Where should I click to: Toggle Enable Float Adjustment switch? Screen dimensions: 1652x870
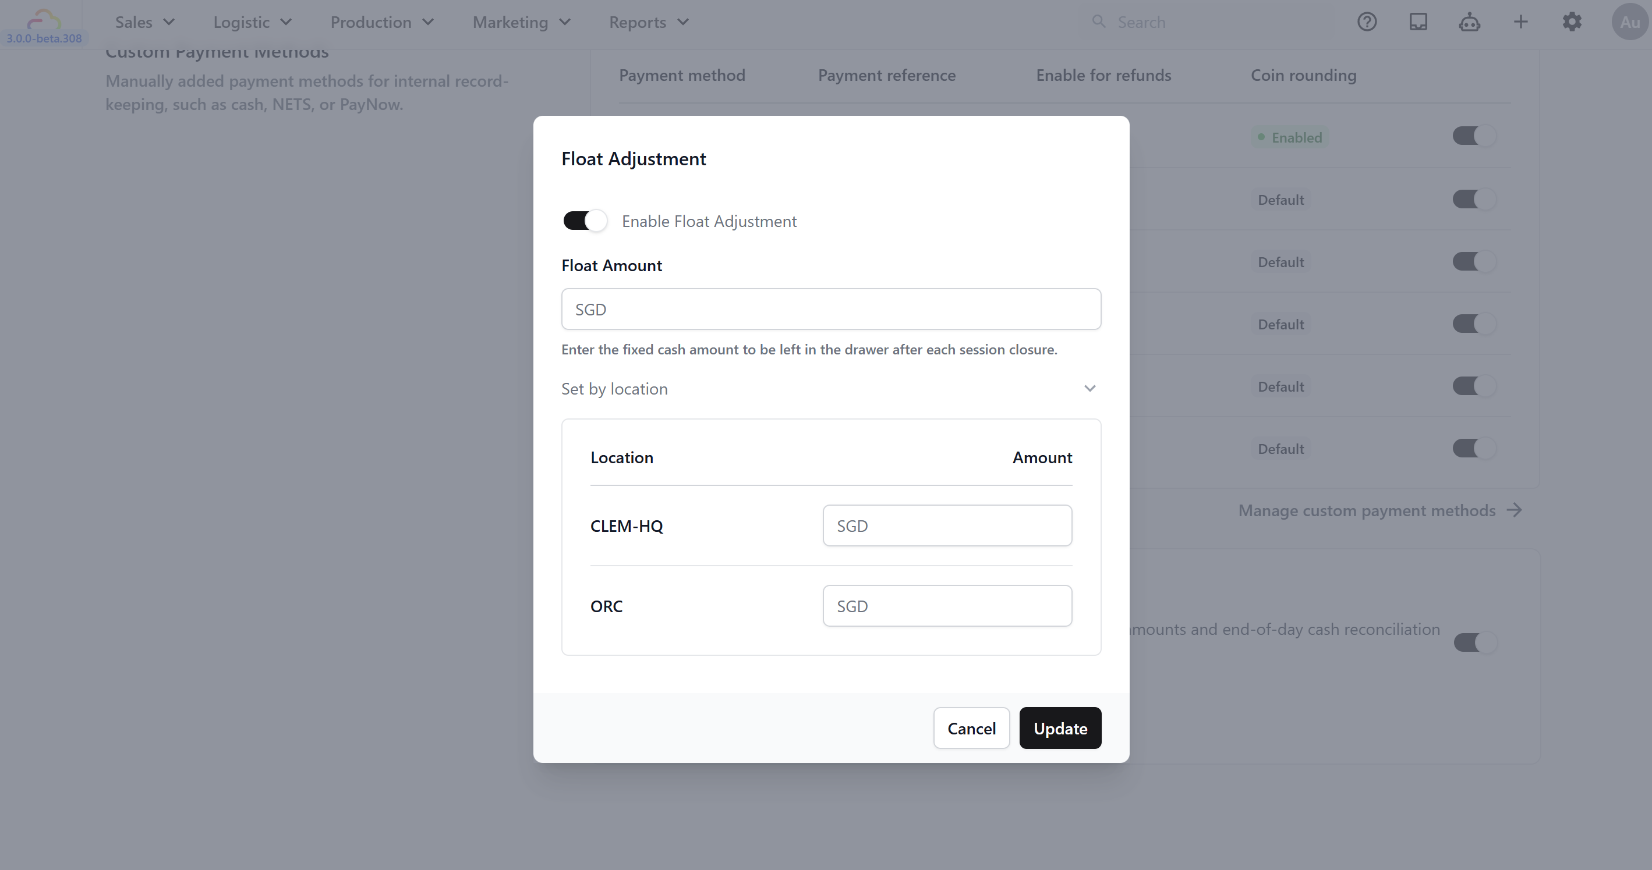pos(584,221)
